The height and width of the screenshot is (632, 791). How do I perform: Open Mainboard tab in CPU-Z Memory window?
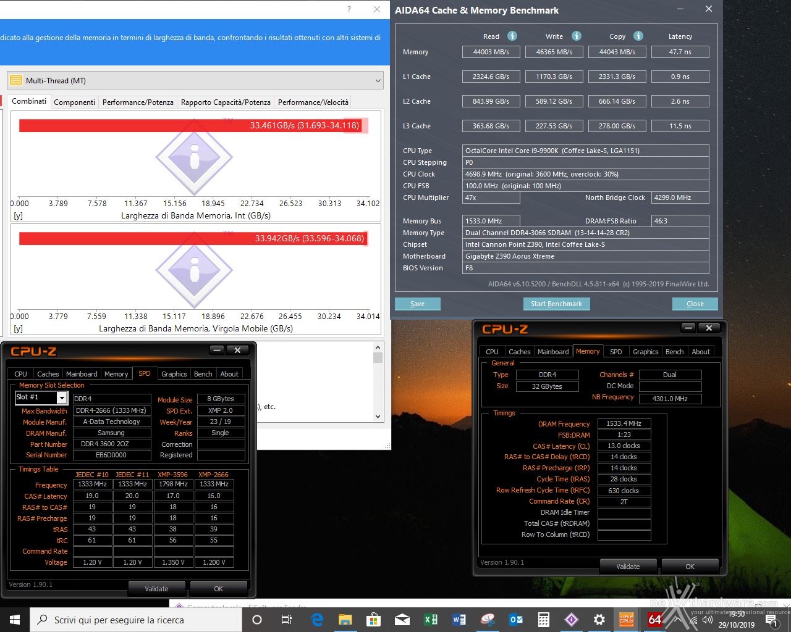pyautogui.click(x=553, y=352)
